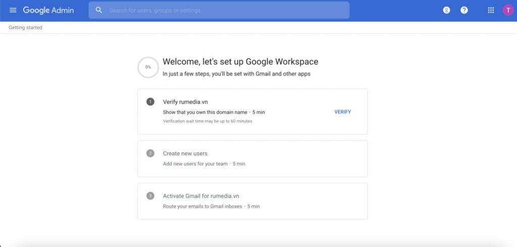Open the account avatar T
Screen dimensions: 517x247
[508, 10]
